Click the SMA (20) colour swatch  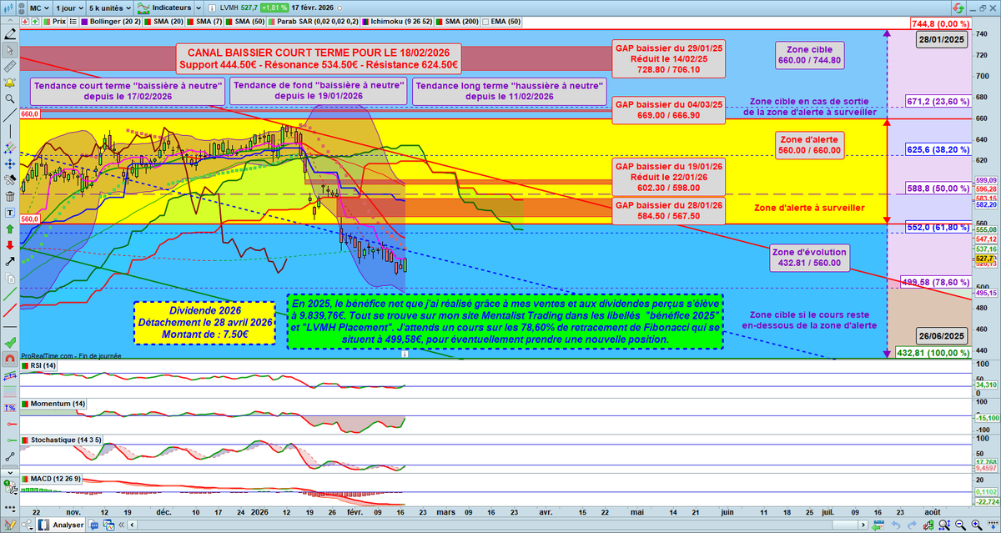coord(148,21)
